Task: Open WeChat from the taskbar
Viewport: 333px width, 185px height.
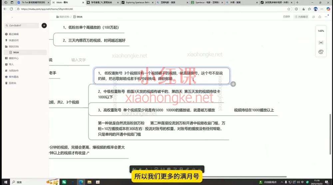Action: coord(64,182)
